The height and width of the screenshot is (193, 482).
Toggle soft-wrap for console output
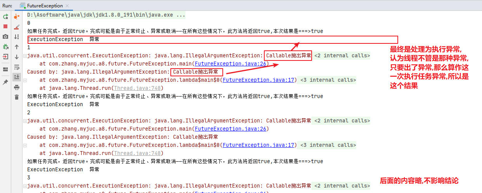(x=16, y=67)
